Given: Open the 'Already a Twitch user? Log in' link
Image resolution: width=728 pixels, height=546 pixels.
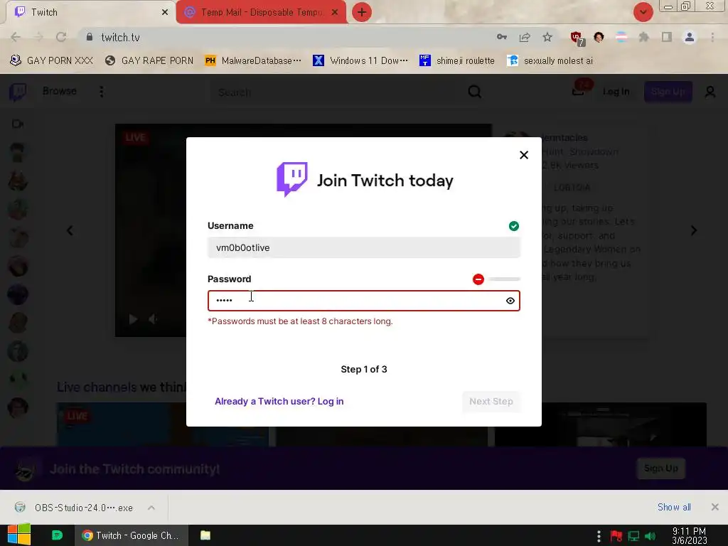Looking at the screenshot, I should tap(279, 401).
